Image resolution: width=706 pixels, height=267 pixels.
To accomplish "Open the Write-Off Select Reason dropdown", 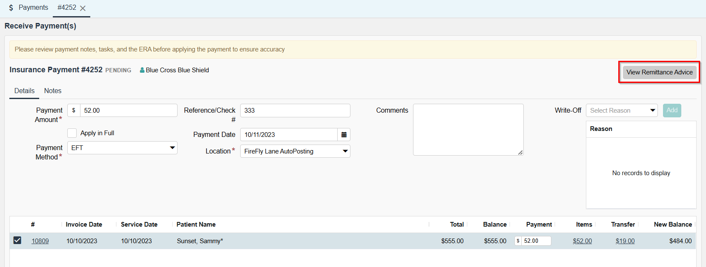I will [622, 111].
